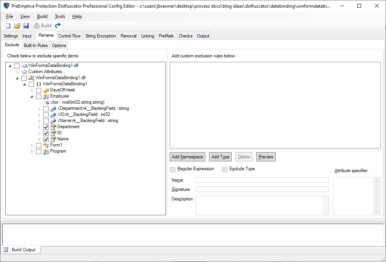Check the <ID>k__BackingField checkbox
Image resolution: width=386 pixels, height=262 pixels.
[46, 115]
